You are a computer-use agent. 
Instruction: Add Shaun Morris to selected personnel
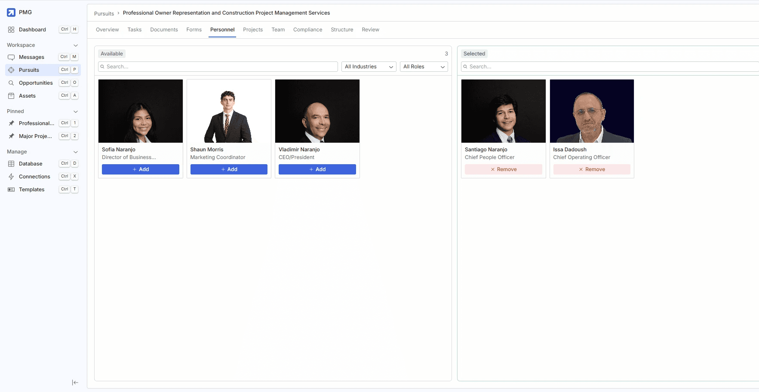tap(229, 169)
